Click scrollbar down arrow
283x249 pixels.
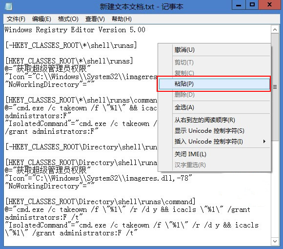[x=275, y=241]
